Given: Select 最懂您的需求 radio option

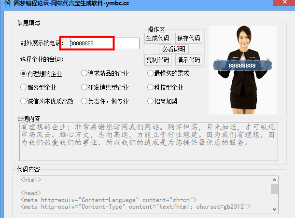Looking at the screenshot, I should tap(168, 73).
